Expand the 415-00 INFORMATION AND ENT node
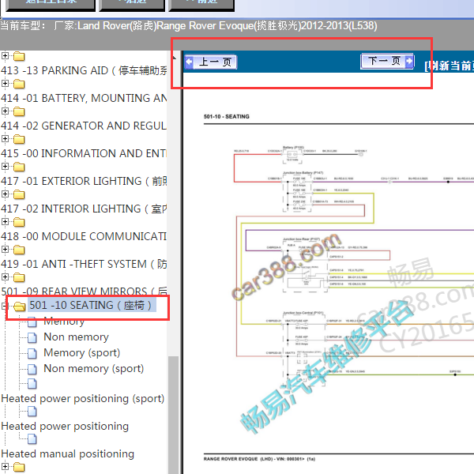474x474 pixels. 5,139
